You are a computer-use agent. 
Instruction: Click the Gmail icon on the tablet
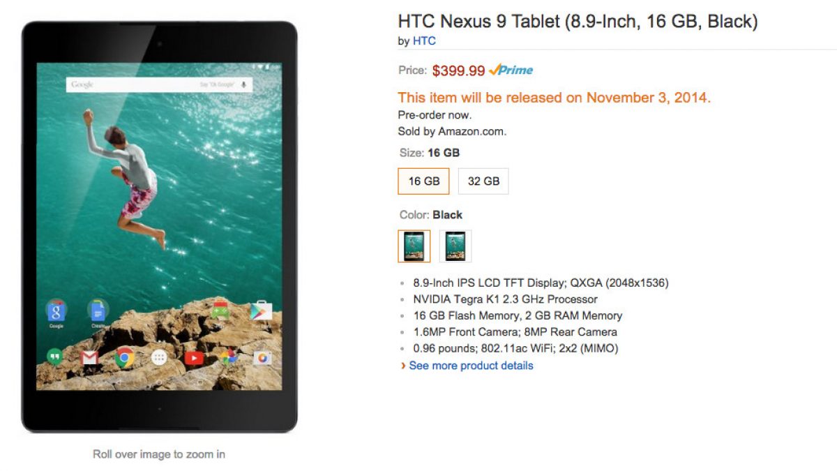click(89, 358)
